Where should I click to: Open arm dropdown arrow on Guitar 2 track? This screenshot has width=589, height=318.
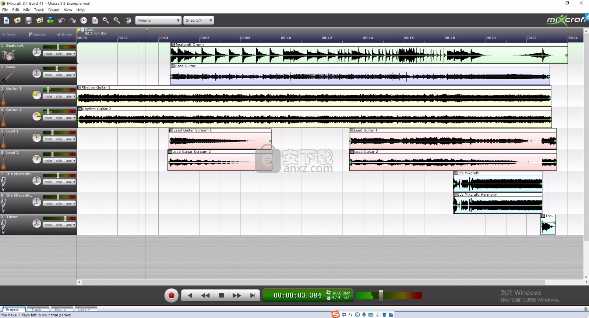click(74, 118)
